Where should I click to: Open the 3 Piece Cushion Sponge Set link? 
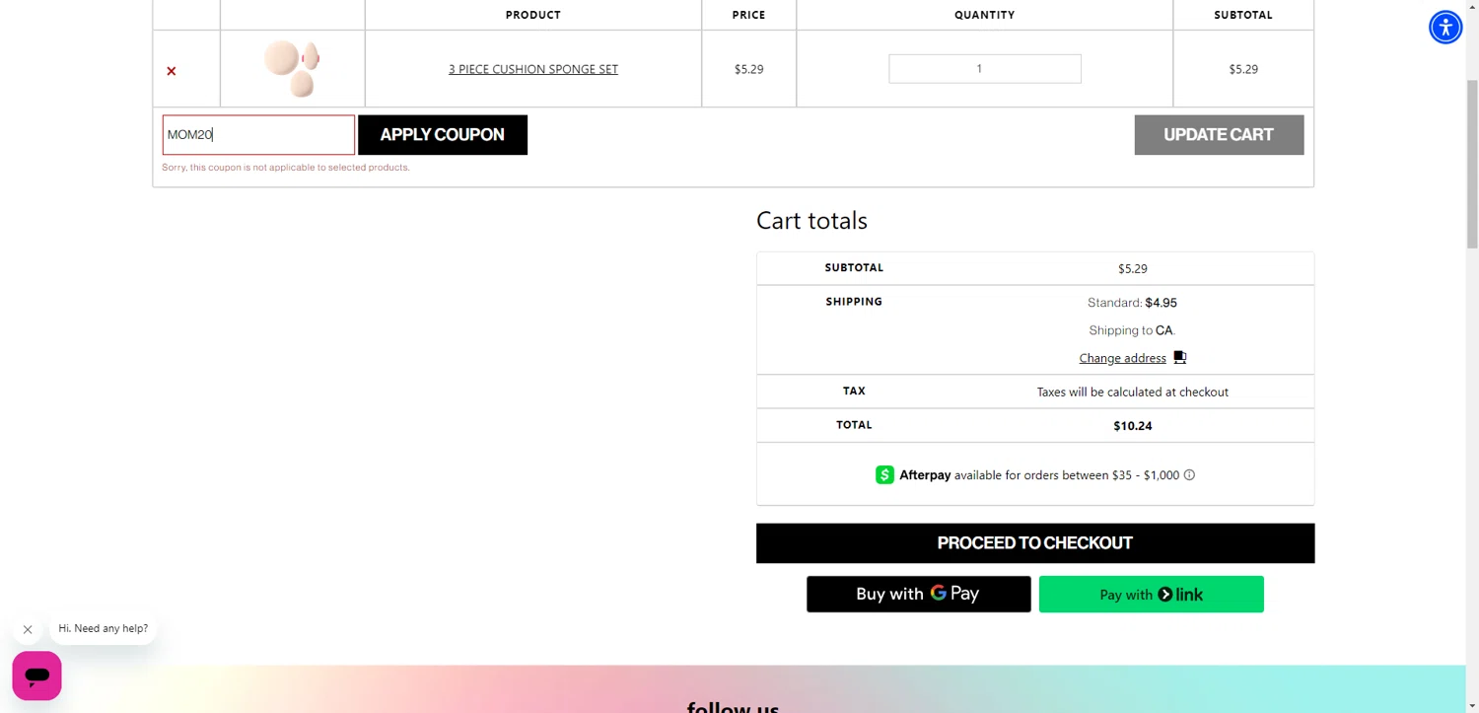(532, 69)
